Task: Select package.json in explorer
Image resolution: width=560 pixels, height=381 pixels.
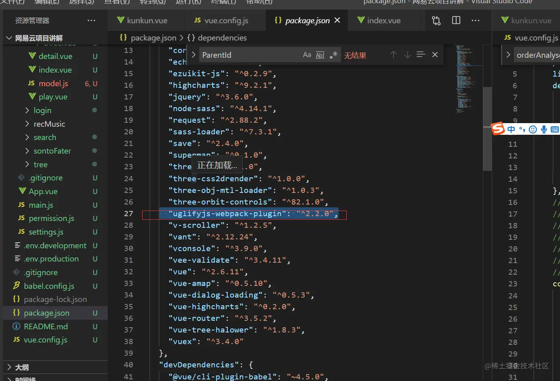Action: click(x=55, y=313)
